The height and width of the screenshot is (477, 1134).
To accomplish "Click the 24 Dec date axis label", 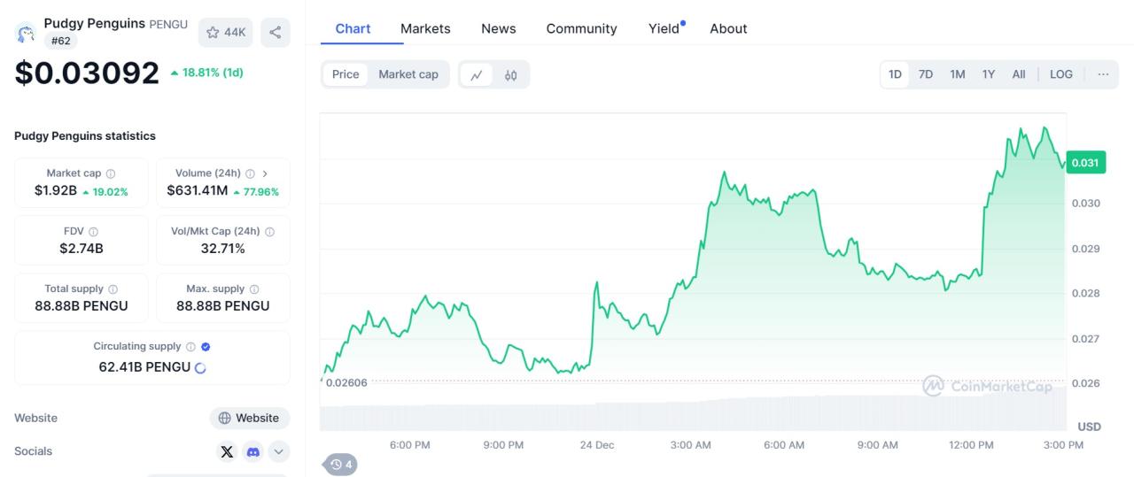I will pos(597,445).
